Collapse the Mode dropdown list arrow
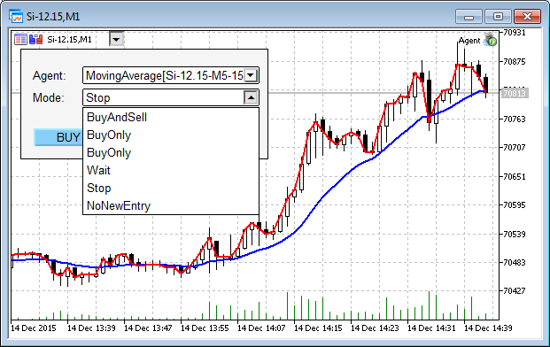Image resolution: width=550 pixels, height=347 pixels. tap(251, 97)
